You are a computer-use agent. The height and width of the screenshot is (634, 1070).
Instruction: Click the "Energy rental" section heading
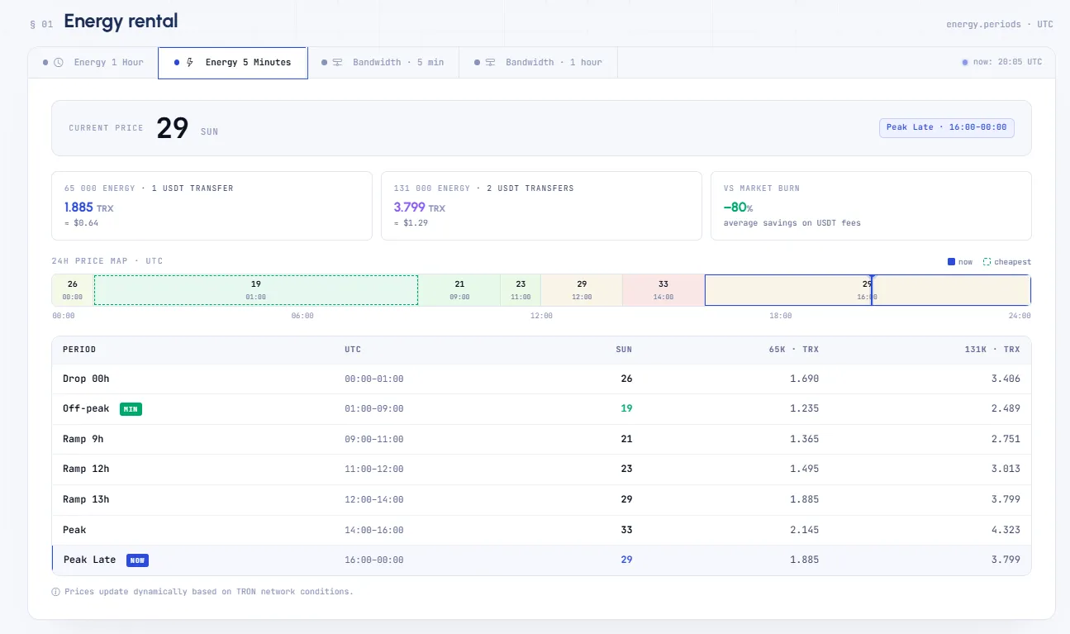121,21
